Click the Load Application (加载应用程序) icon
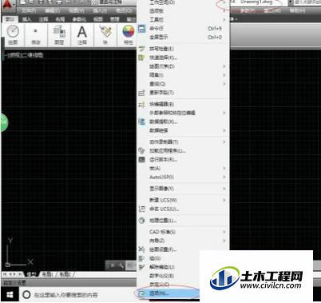The height and width of the screenshot is (303, 321). [x=141, y=151]
